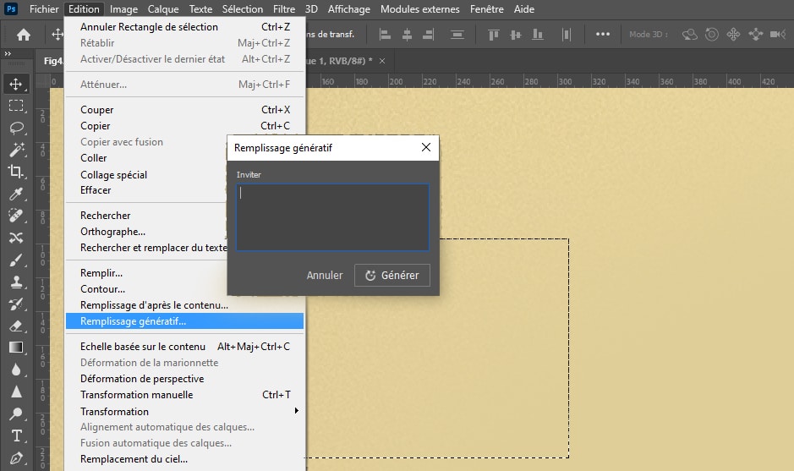Choose Annuler Rectangle de sélection
The image size is (794, 471).
[x=185, y=27]
